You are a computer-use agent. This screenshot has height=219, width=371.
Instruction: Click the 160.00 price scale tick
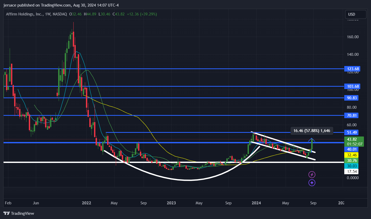(x=352, y=37)
